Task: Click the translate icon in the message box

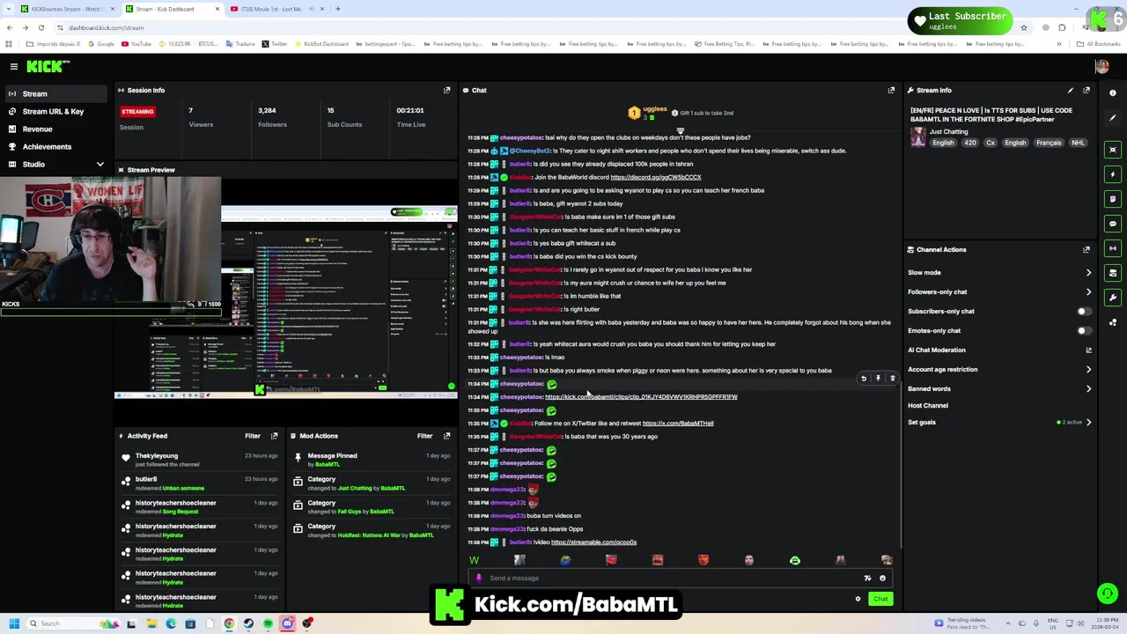Action: coord(867,579)
